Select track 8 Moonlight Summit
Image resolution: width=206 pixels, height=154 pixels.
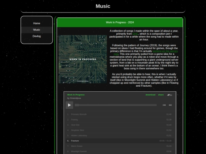click(120, 151)
